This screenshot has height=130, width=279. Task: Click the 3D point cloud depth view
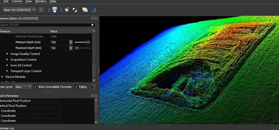tap(189, 70)
